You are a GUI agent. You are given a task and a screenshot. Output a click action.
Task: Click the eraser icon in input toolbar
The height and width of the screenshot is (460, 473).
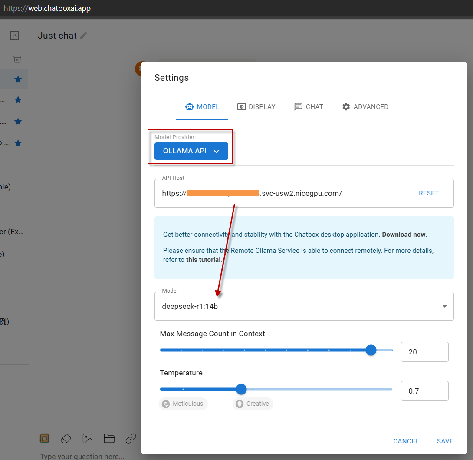[x=66, y=439]
